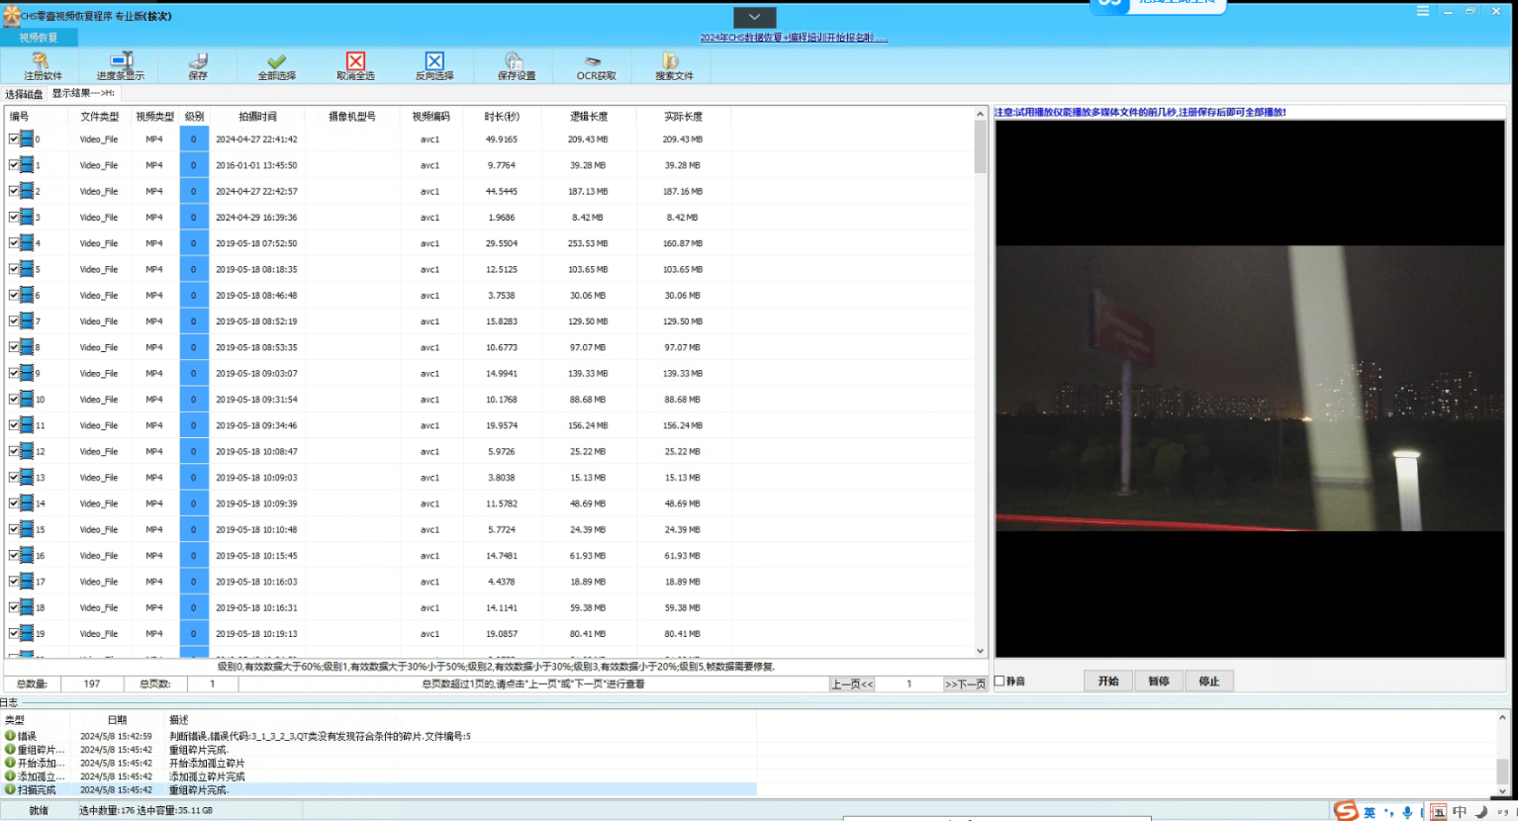Screen dimensions: 1518x821
Task: Click the Sogou input method S icon
Action: click(x=1346, y=811)
